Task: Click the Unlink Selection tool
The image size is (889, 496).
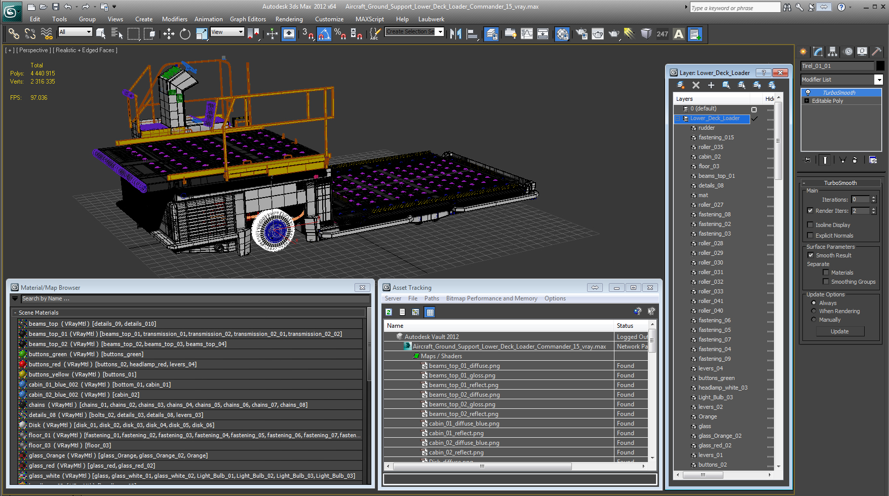Action: tap(30, 34)
